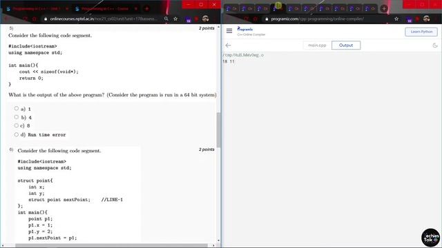Click the 'What is the output' question text
Screen dimensions: 442x248
click(113, 95)
